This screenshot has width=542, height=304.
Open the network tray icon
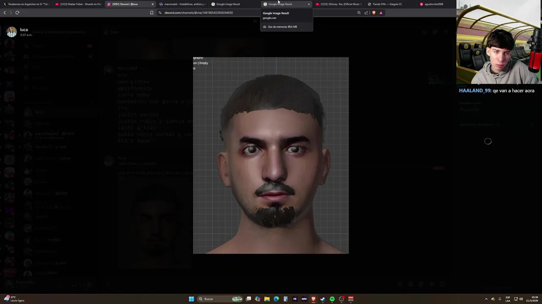(x=516, y=299)
